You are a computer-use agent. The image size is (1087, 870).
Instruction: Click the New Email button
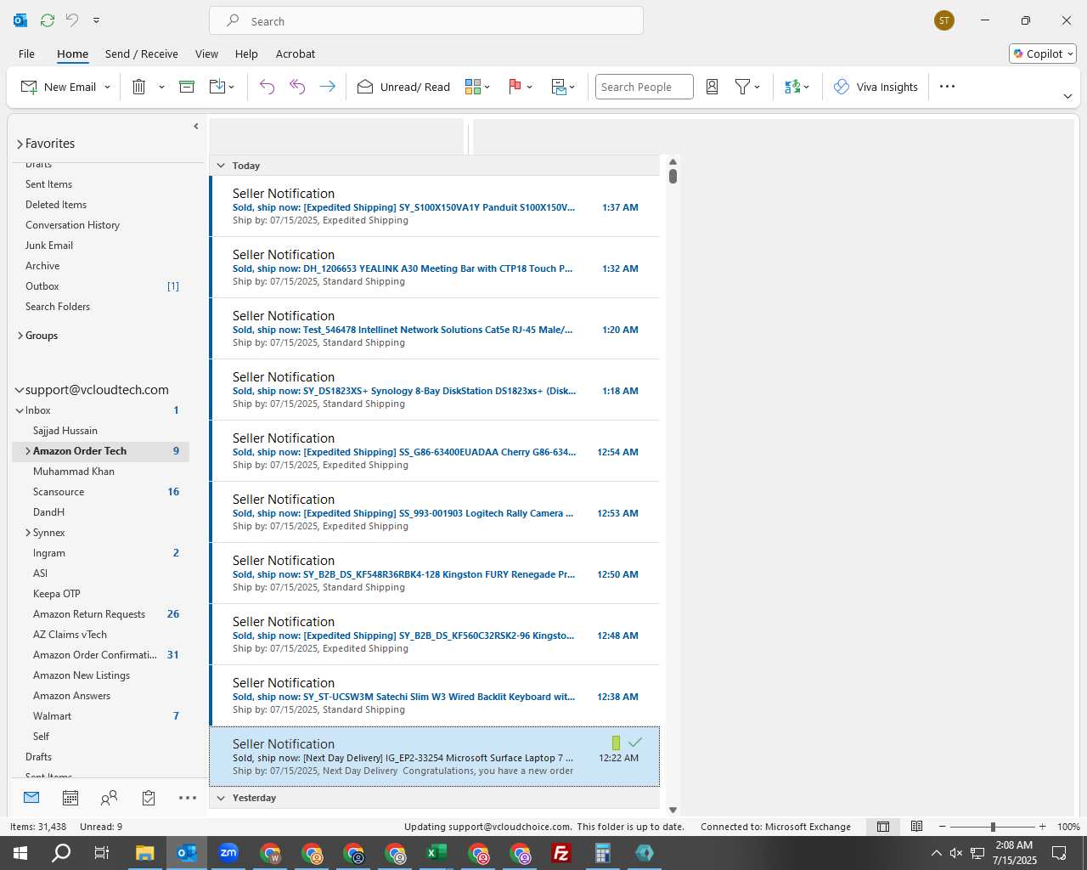[59, 87]
